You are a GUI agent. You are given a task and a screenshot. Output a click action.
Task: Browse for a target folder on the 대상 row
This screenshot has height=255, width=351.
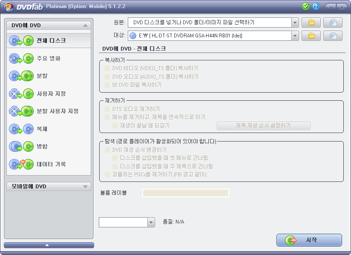click(x=311, y=36)
